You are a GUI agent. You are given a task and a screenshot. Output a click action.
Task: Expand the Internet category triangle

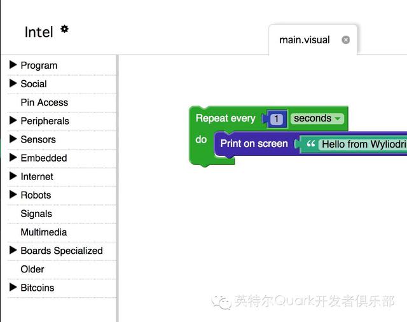tap(13, 176)
